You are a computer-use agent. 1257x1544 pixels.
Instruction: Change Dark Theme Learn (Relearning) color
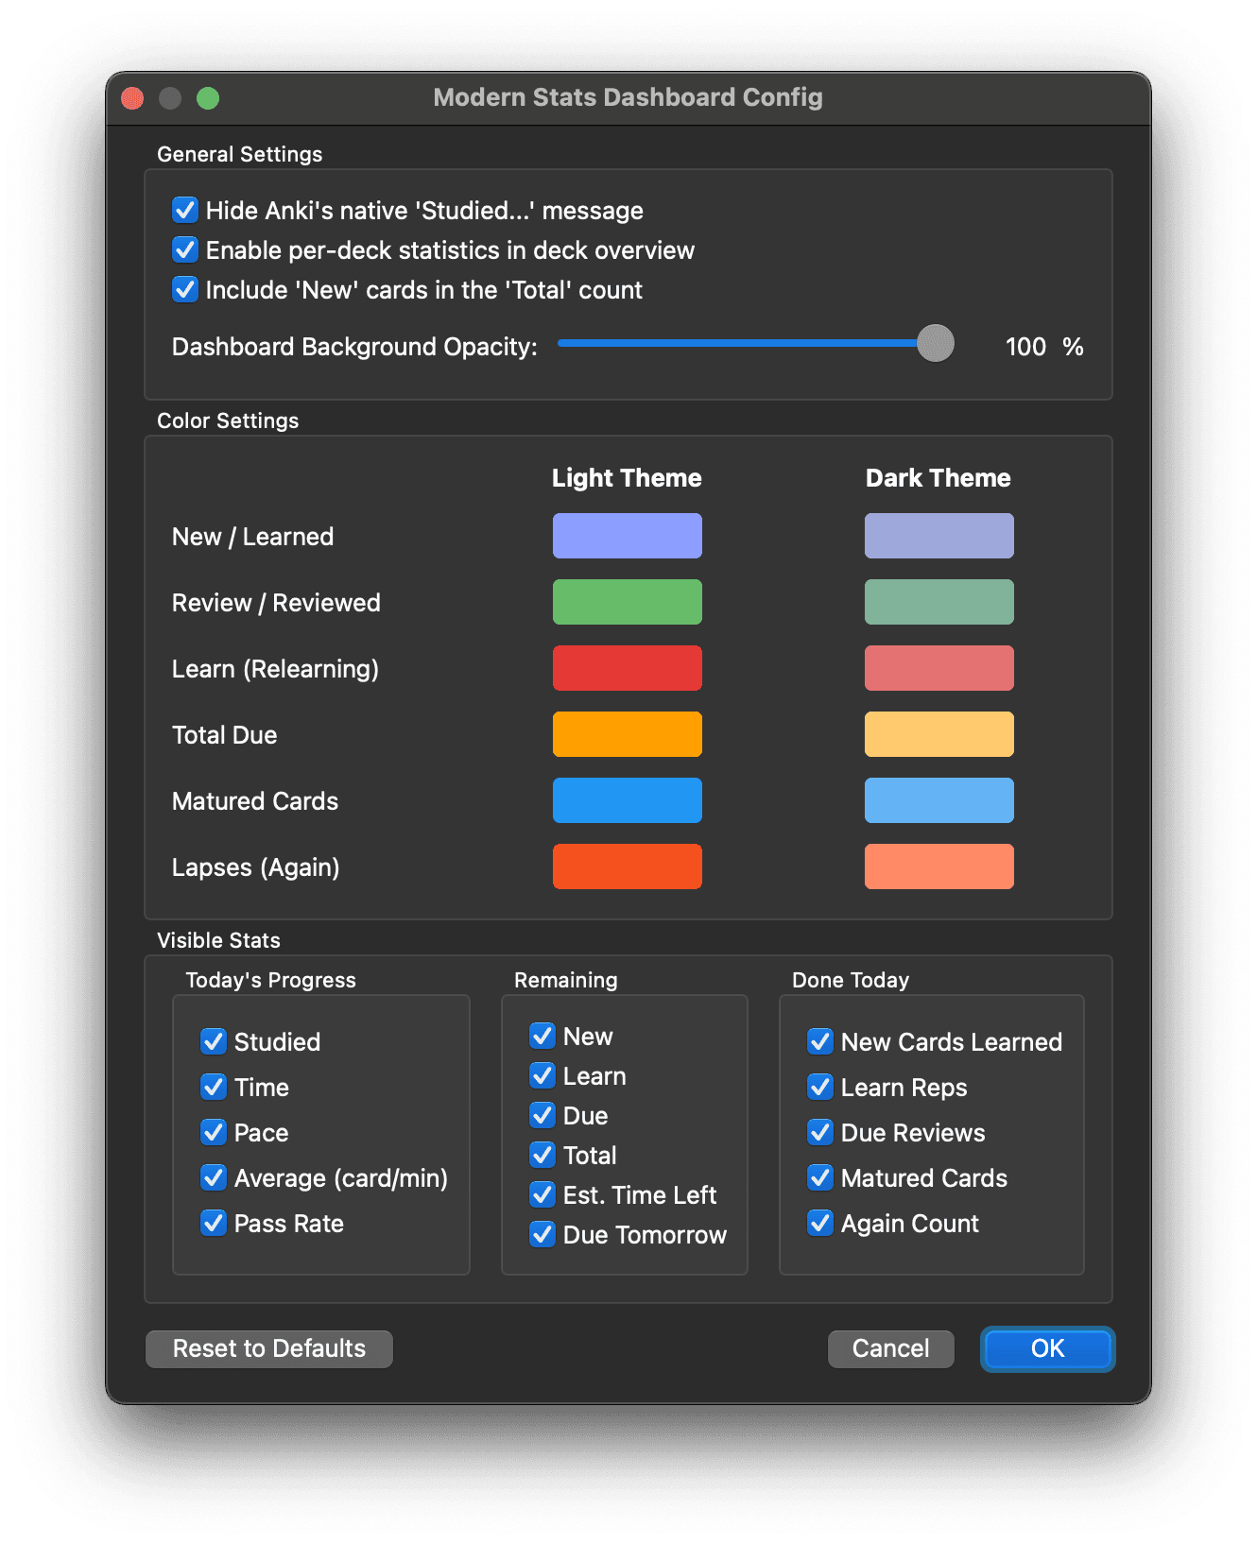click(x=939, y=668)
